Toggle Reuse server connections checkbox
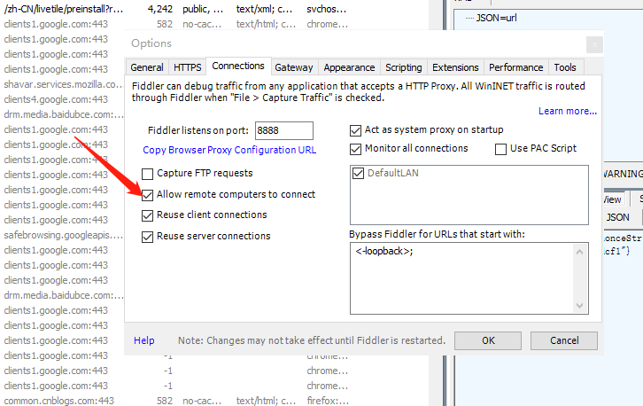The width and height of the screenshot is (643, 406). pos(147,237)
